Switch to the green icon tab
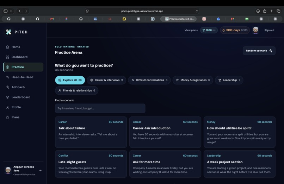Viewport: 284px width, 184px height. 247,19
